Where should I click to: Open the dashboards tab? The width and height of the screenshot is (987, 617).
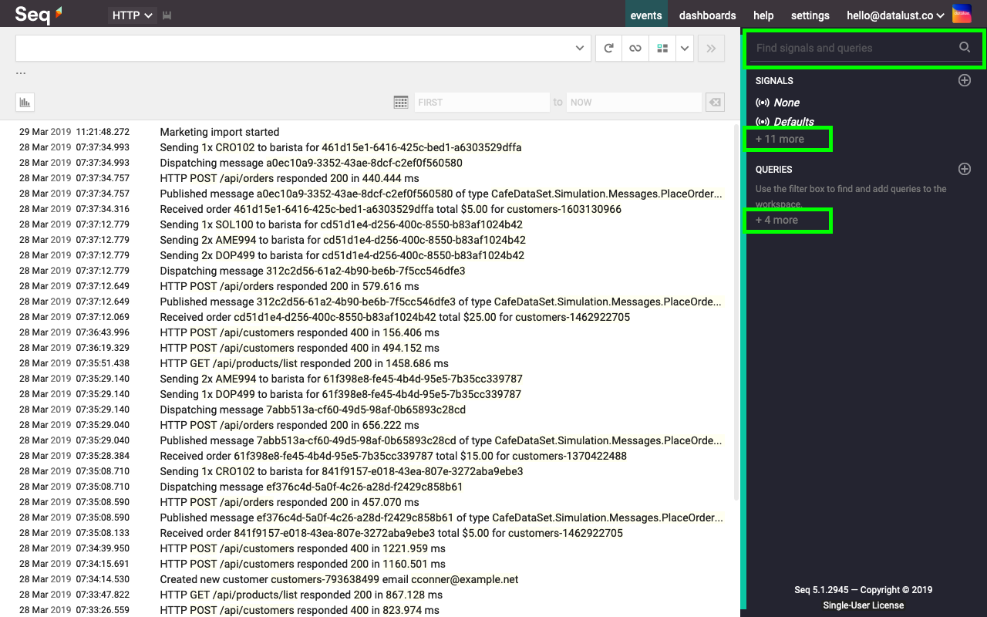coord(708,15)
